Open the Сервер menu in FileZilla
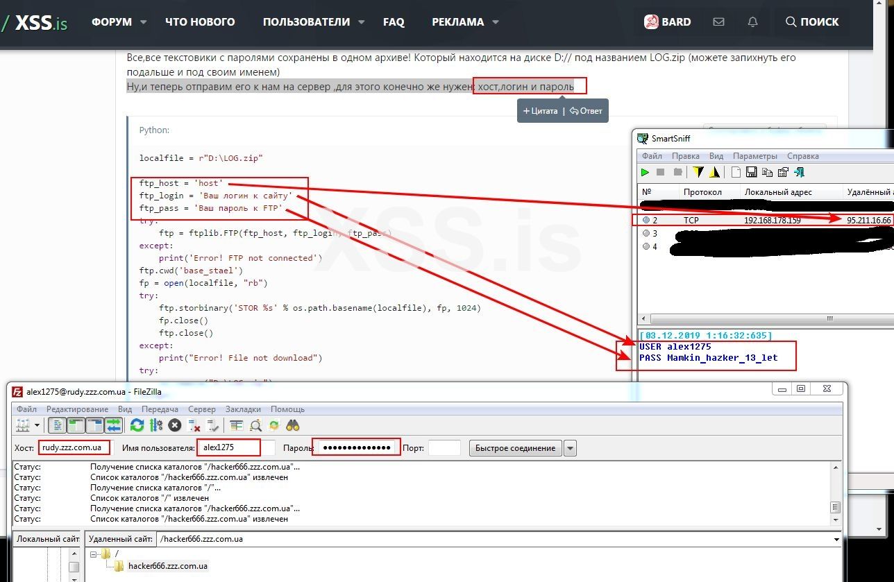The image size is (894, 582). click(x=202, y=409)
